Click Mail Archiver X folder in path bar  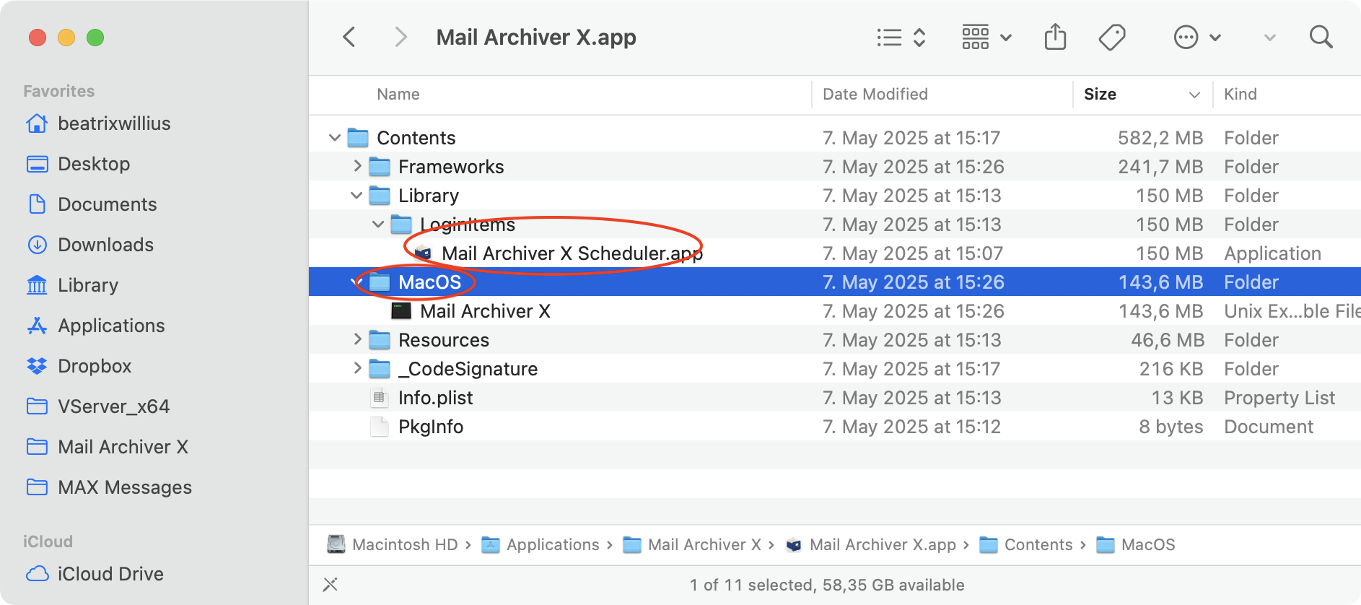pos(692,544)
